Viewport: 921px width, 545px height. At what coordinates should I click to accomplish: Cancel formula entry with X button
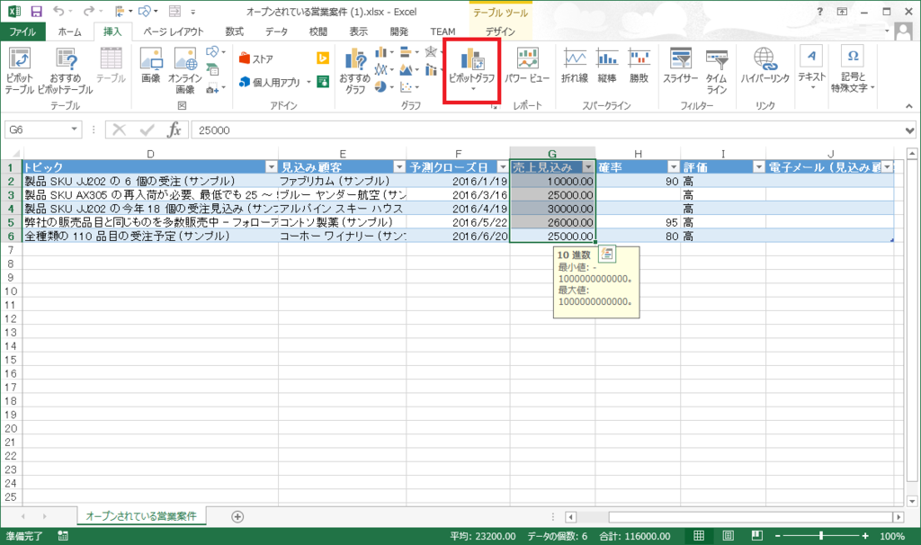[120, 130]
